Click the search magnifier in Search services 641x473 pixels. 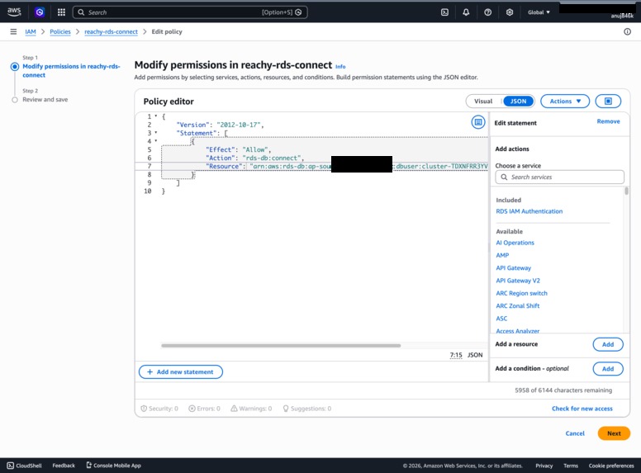pos(504,177)
